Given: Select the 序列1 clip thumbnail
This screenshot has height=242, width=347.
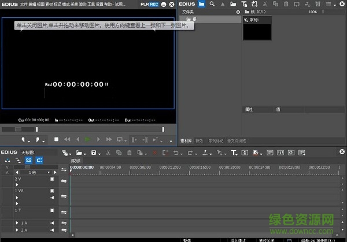Looking at the screenshot, I should pos(258,29).
